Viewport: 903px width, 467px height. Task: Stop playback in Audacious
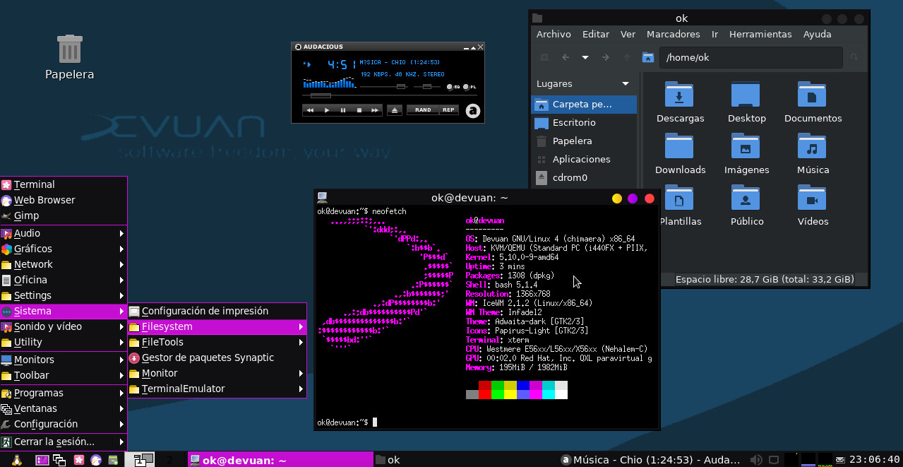click(359, 110)
